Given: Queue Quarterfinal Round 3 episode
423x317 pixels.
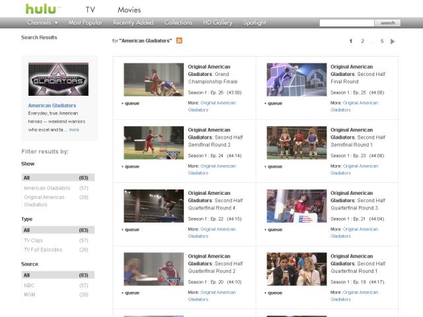Looking at the screenshot, I should [x=273, y=229].
